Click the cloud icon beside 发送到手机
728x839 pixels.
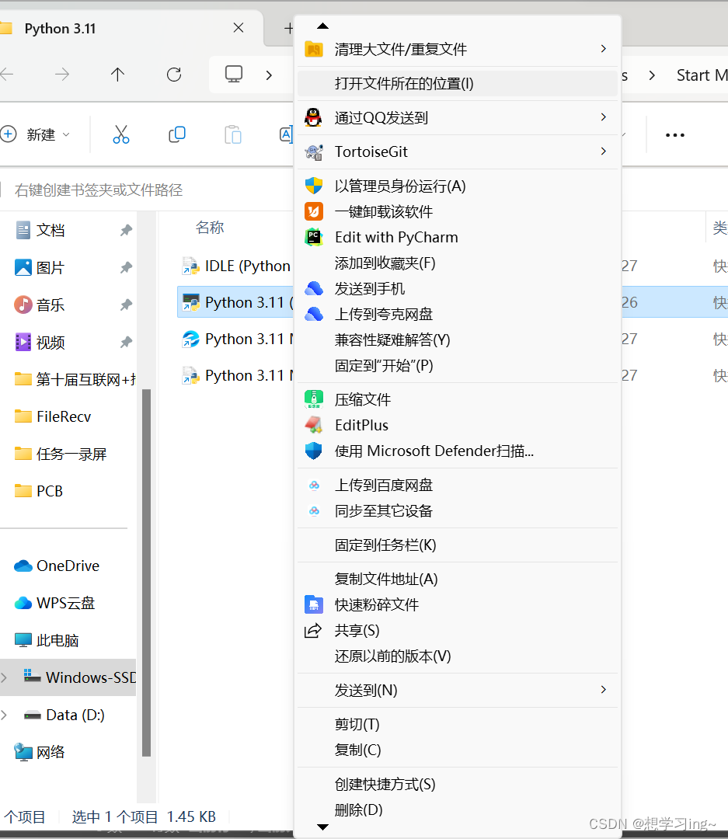pyautogui.click(x=314, y=288)
